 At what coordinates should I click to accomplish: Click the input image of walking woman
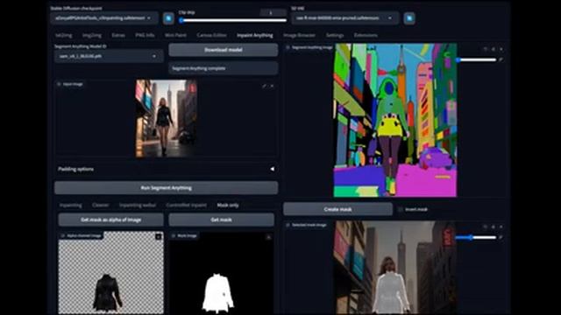166,118
